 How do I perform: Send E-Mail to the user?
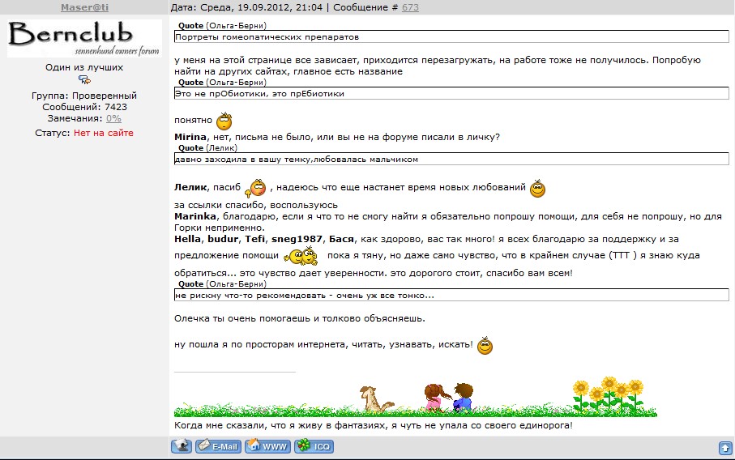pos(218,446)
